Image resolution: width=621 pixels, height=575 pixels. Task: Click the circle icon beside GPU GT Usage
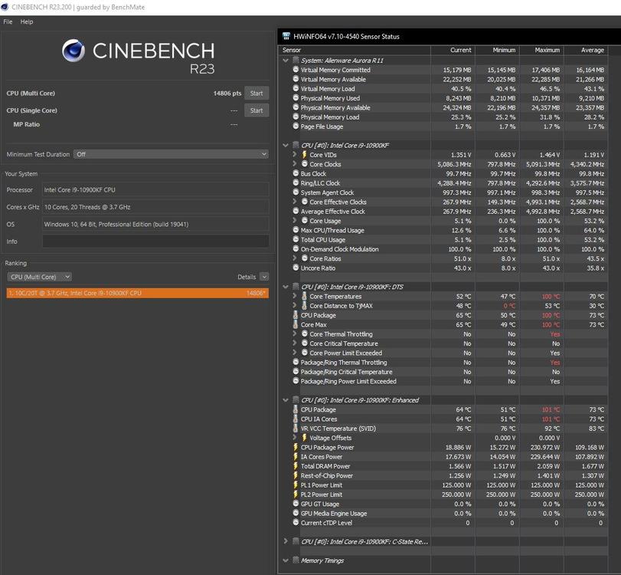point(296,504)
